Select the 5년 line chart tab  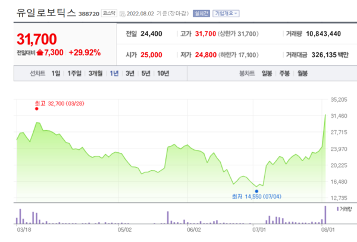[x=146, y=74]
